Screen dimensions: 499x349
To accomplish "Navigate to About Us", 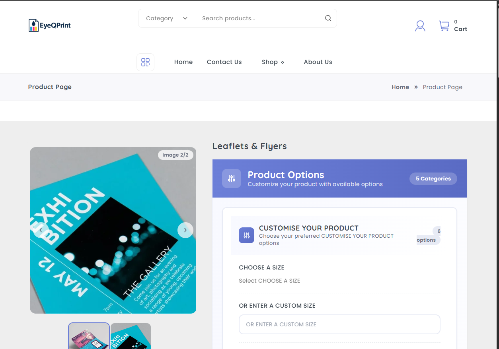I will (x=318, y=62).
